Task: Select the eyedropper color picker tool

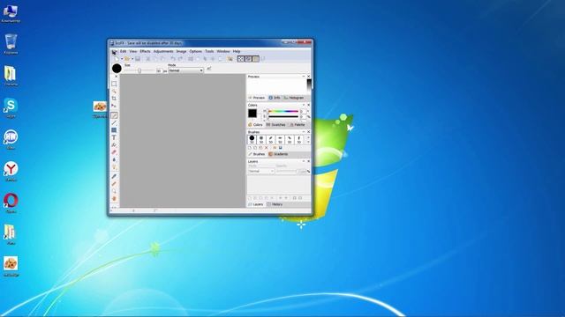Action: click(x=114, y=176)
